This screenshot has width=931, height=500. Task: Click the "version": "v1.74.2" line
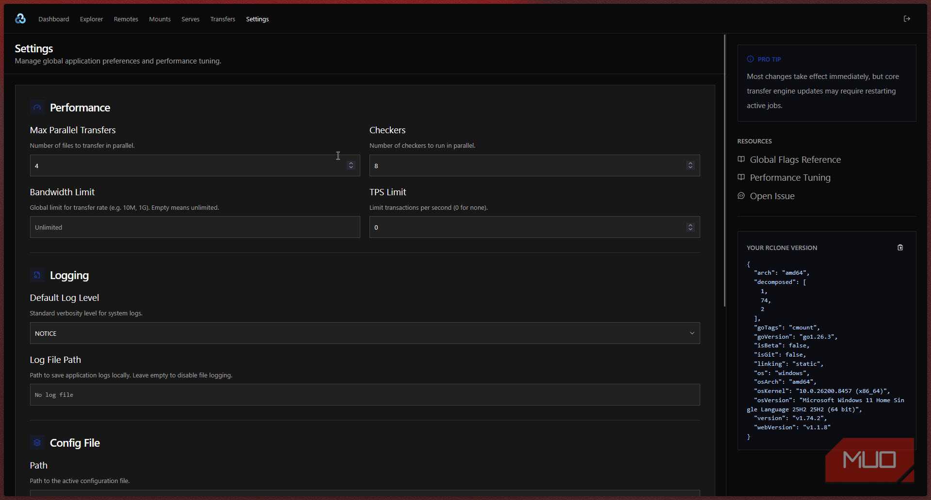[790, 418]
